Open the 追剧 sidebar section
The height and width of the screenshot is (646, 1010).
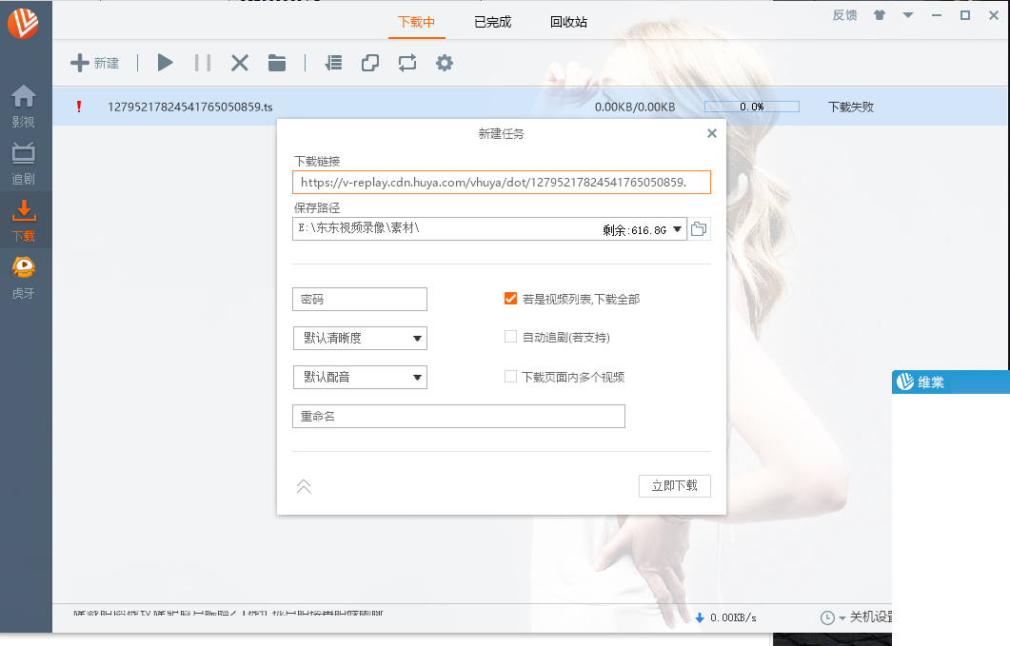pyautogui.click(x=24, y=164)
